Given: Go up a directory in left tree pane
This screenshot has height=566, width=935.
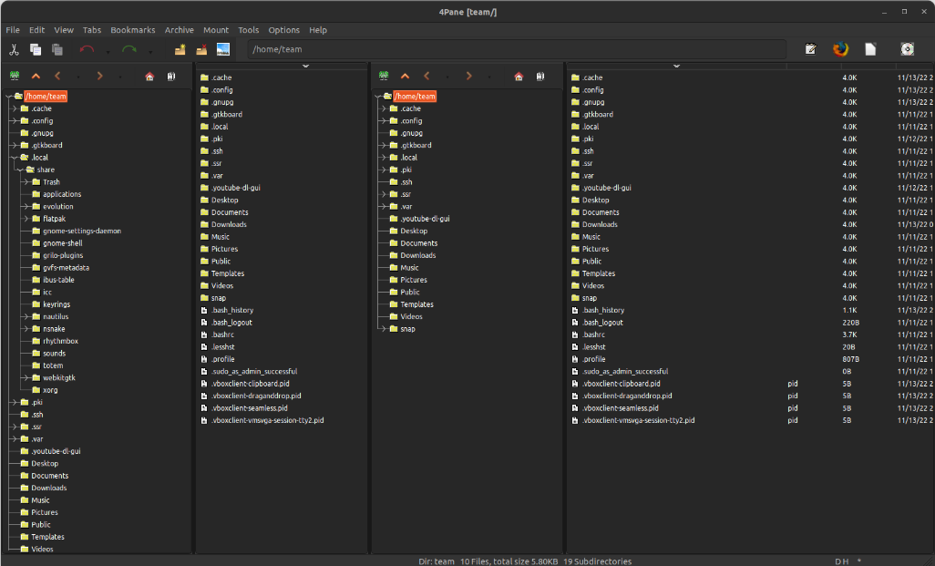Looking at the screenshot, I should (x=36, y=76).
